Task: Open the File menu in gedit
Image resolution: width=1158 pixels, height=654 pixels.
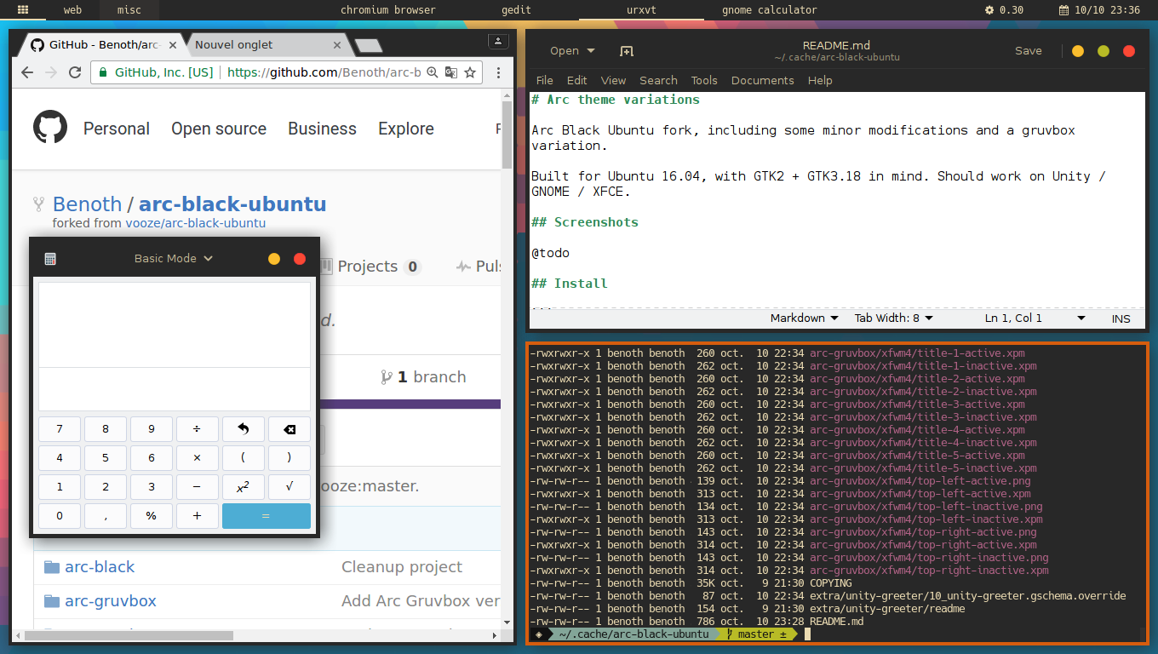Action: pos(545,80)
